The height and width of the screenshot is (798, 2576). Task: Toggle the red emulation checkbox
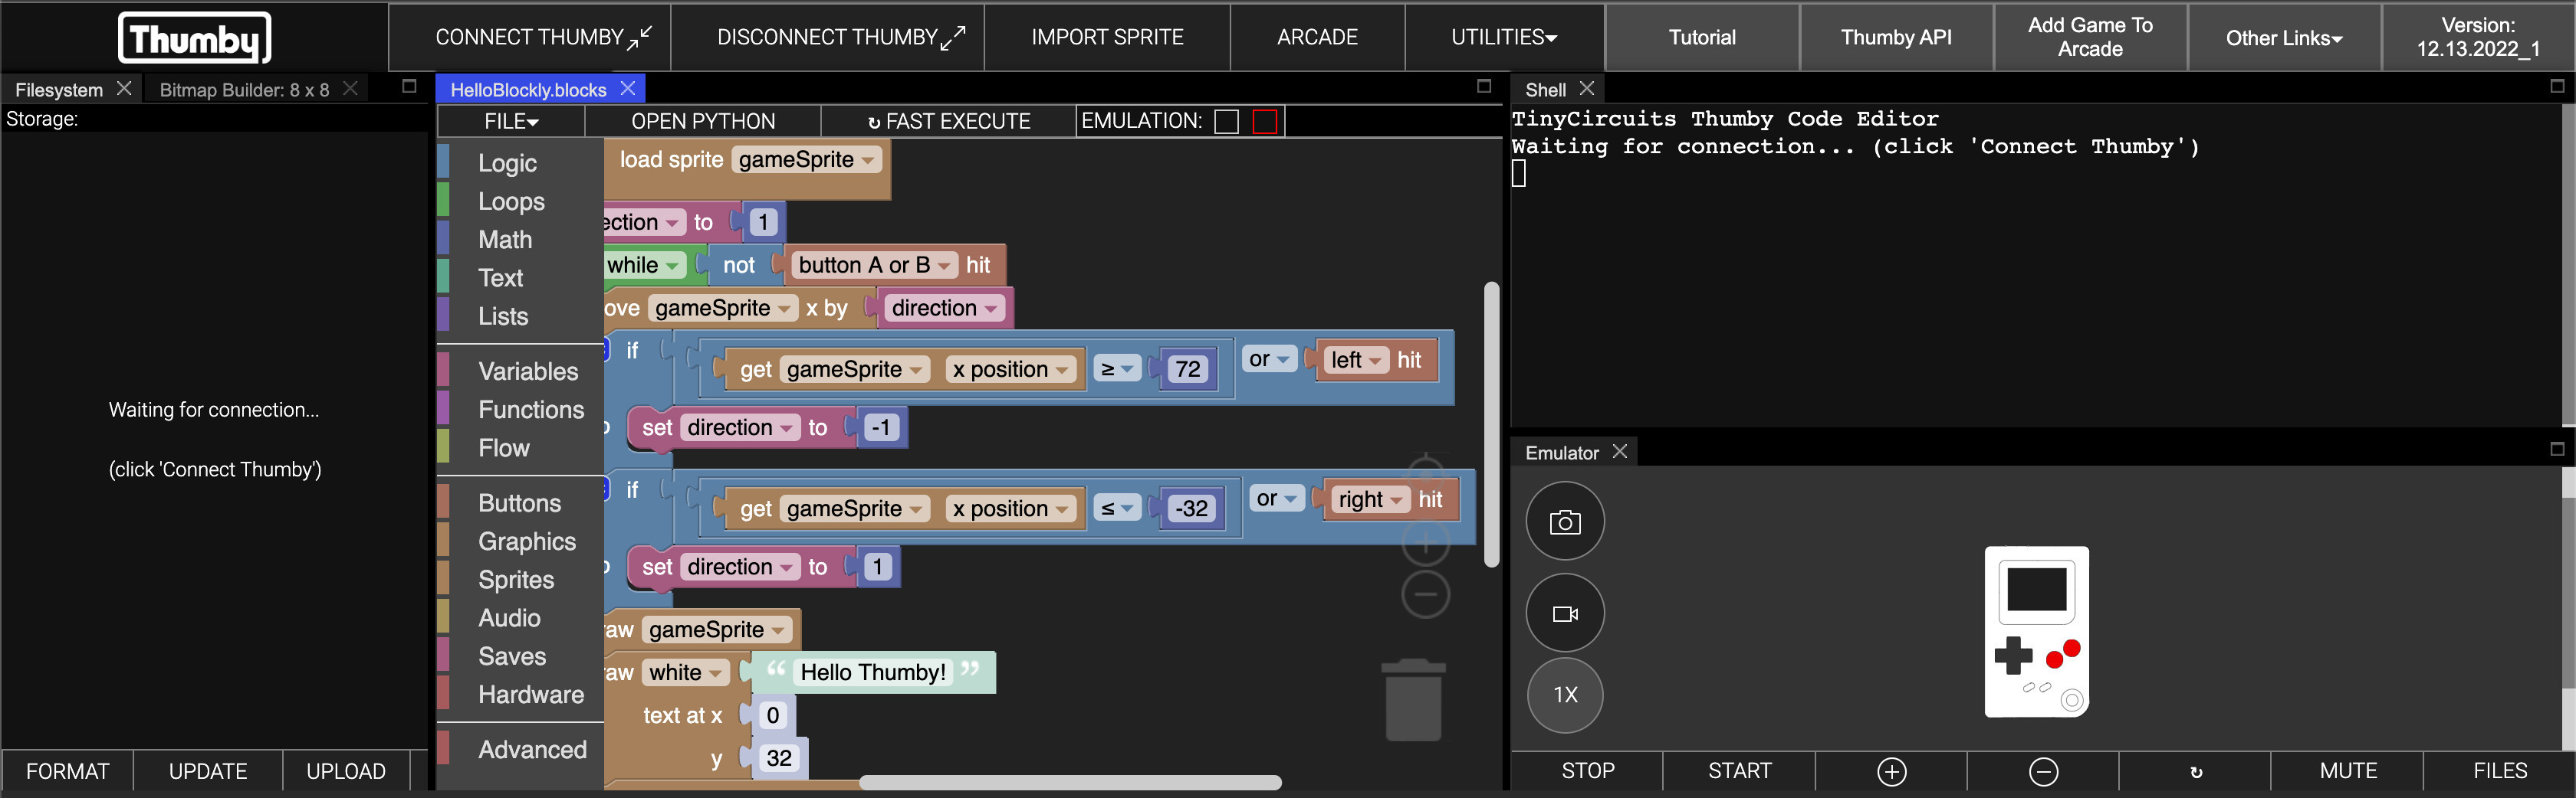click(1265, 122)
